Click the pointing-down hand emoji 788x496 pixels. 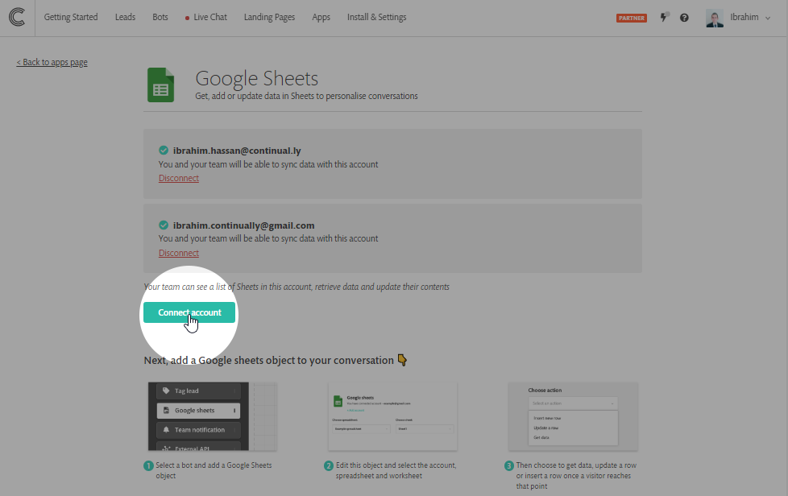[402, 360]
